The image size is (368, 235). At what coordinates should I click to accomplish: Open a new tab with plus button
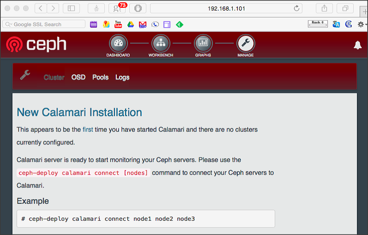[x=365, y=11]
